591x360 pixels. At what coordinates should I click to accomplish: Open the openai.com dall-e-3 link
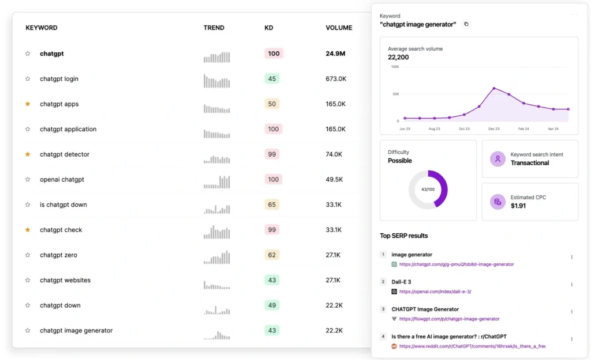click(435, 291)
